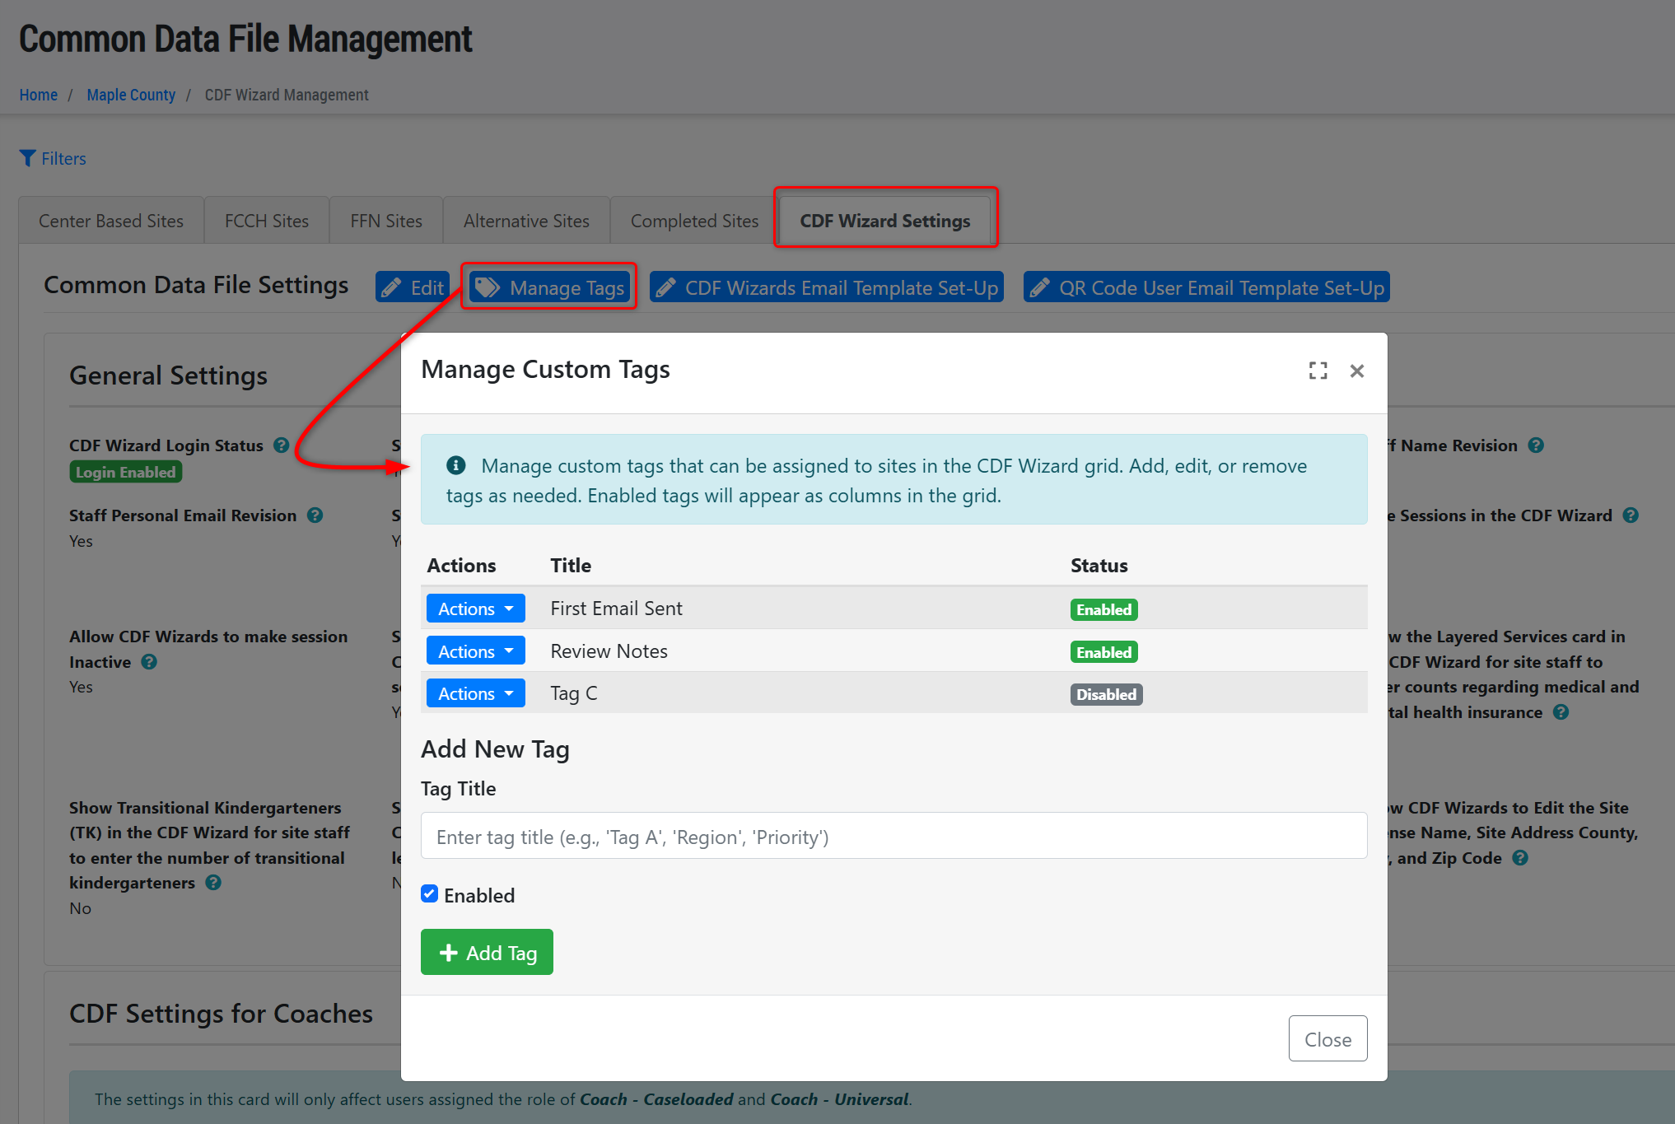Click the X icon on the Manage Custom Tags modal
Screen dimensions: 1675x1124
[1357, 371]
